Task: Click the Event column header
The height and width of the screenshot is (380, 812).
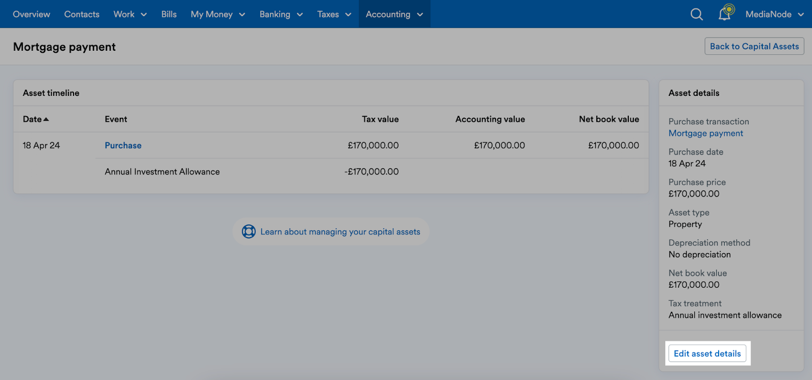Action: [116, 119]
